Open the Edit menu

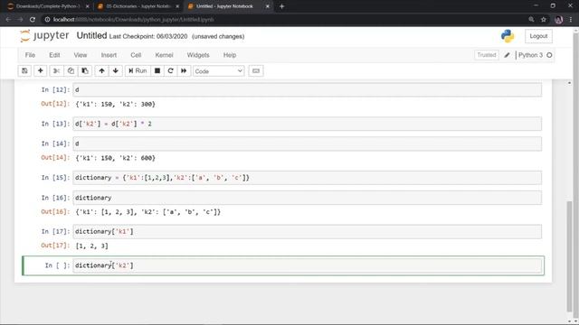54,55
